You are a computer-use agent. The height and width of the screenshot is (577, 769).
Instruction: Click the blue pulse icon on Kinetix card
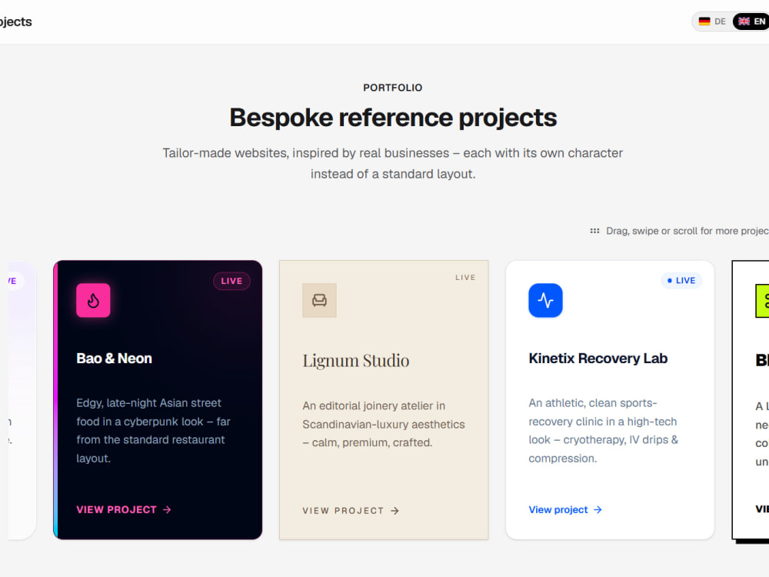click(x=545, y=300)
